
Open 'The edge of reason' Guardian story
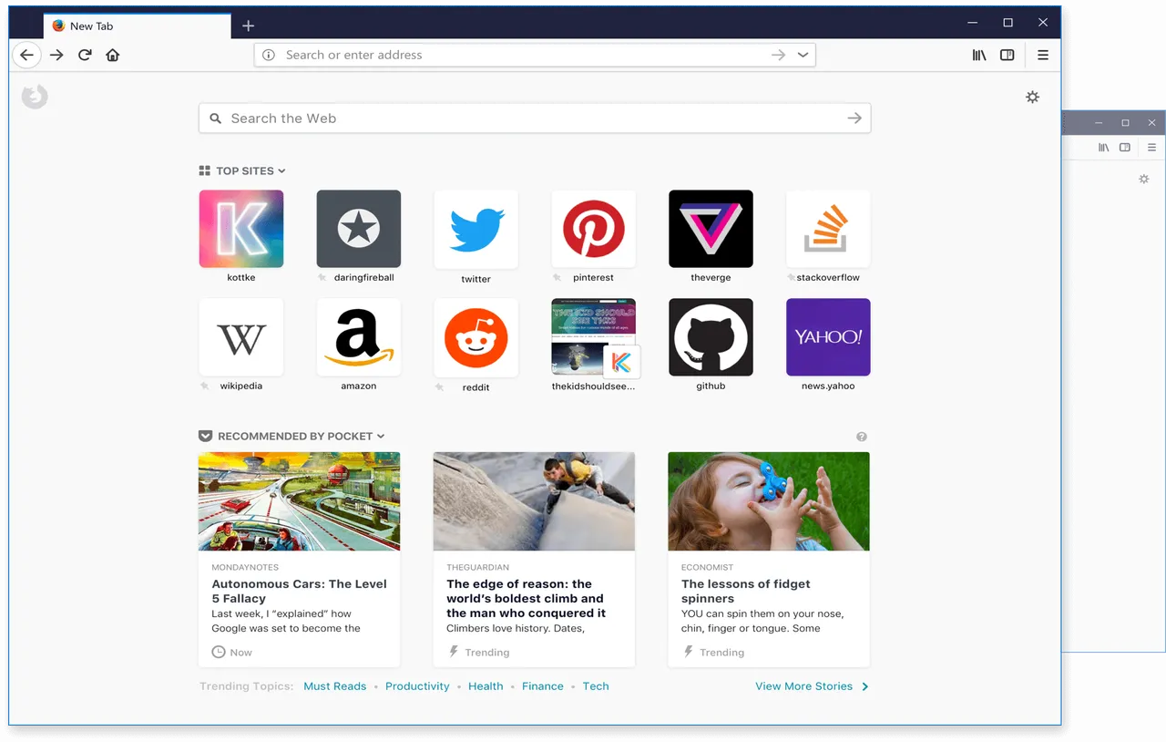534,560
